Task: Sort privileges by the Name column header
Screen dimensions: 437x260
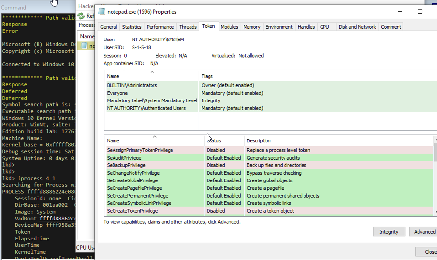Action: pyautogui.click(x=154, y=140)
